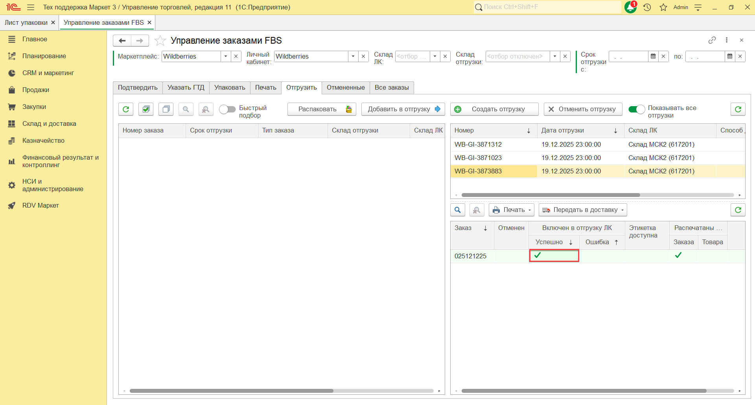
Task: Open the history clock icon
Action: [647, 7]
